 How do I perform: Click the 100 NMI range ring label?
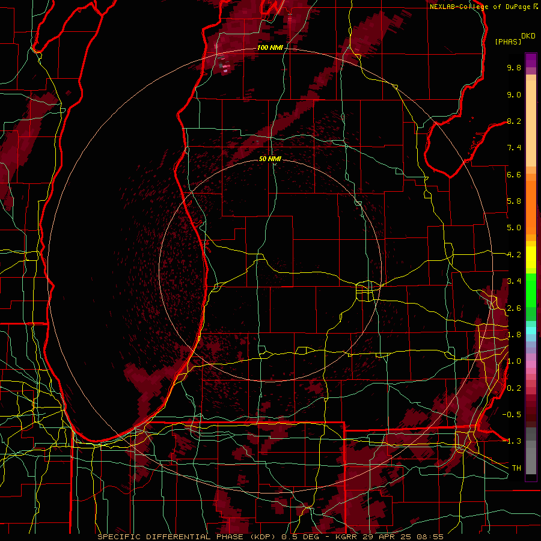pos(270,47)
